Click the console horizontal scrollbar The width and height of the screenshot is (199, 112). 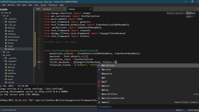(x=48, y=106)
